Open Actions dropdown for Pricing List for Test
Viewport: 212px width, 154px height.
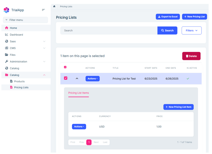click(93, 79)
